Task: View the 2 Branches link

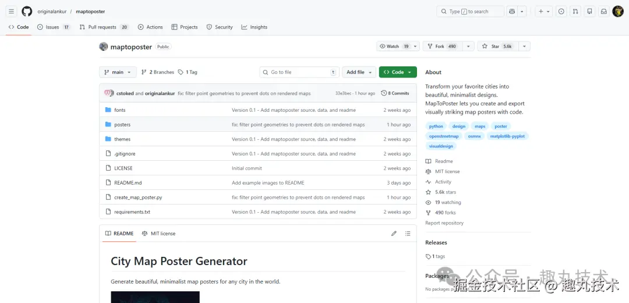Action: pyautogui.click(x=158, y=72)
